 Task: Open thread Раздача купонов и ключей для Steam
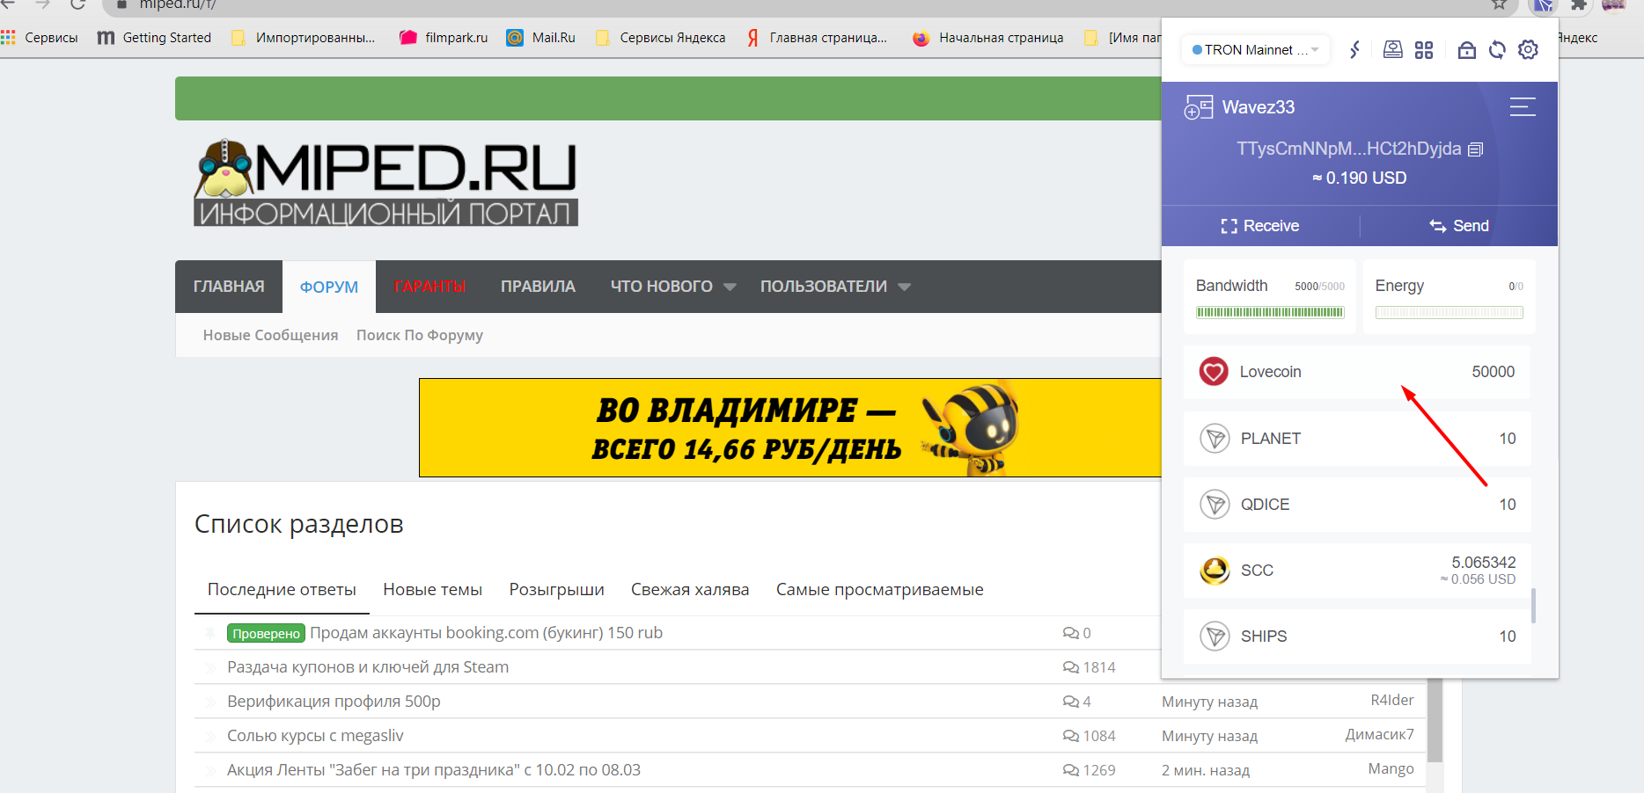[368, 667]
